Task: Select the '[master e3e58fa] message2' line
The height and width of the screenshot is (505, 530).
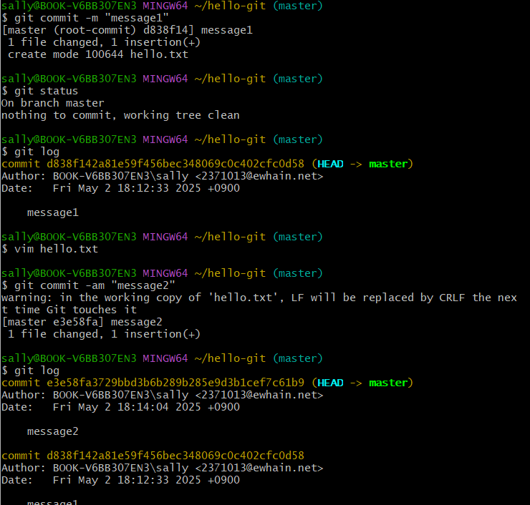Action: pos(82,322)
